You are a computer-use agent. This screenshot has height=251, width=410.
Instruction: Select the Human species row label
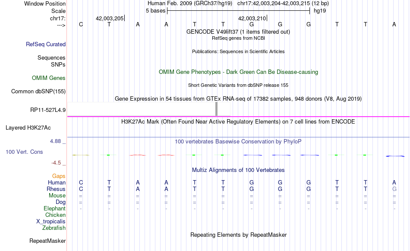[57, 182]
